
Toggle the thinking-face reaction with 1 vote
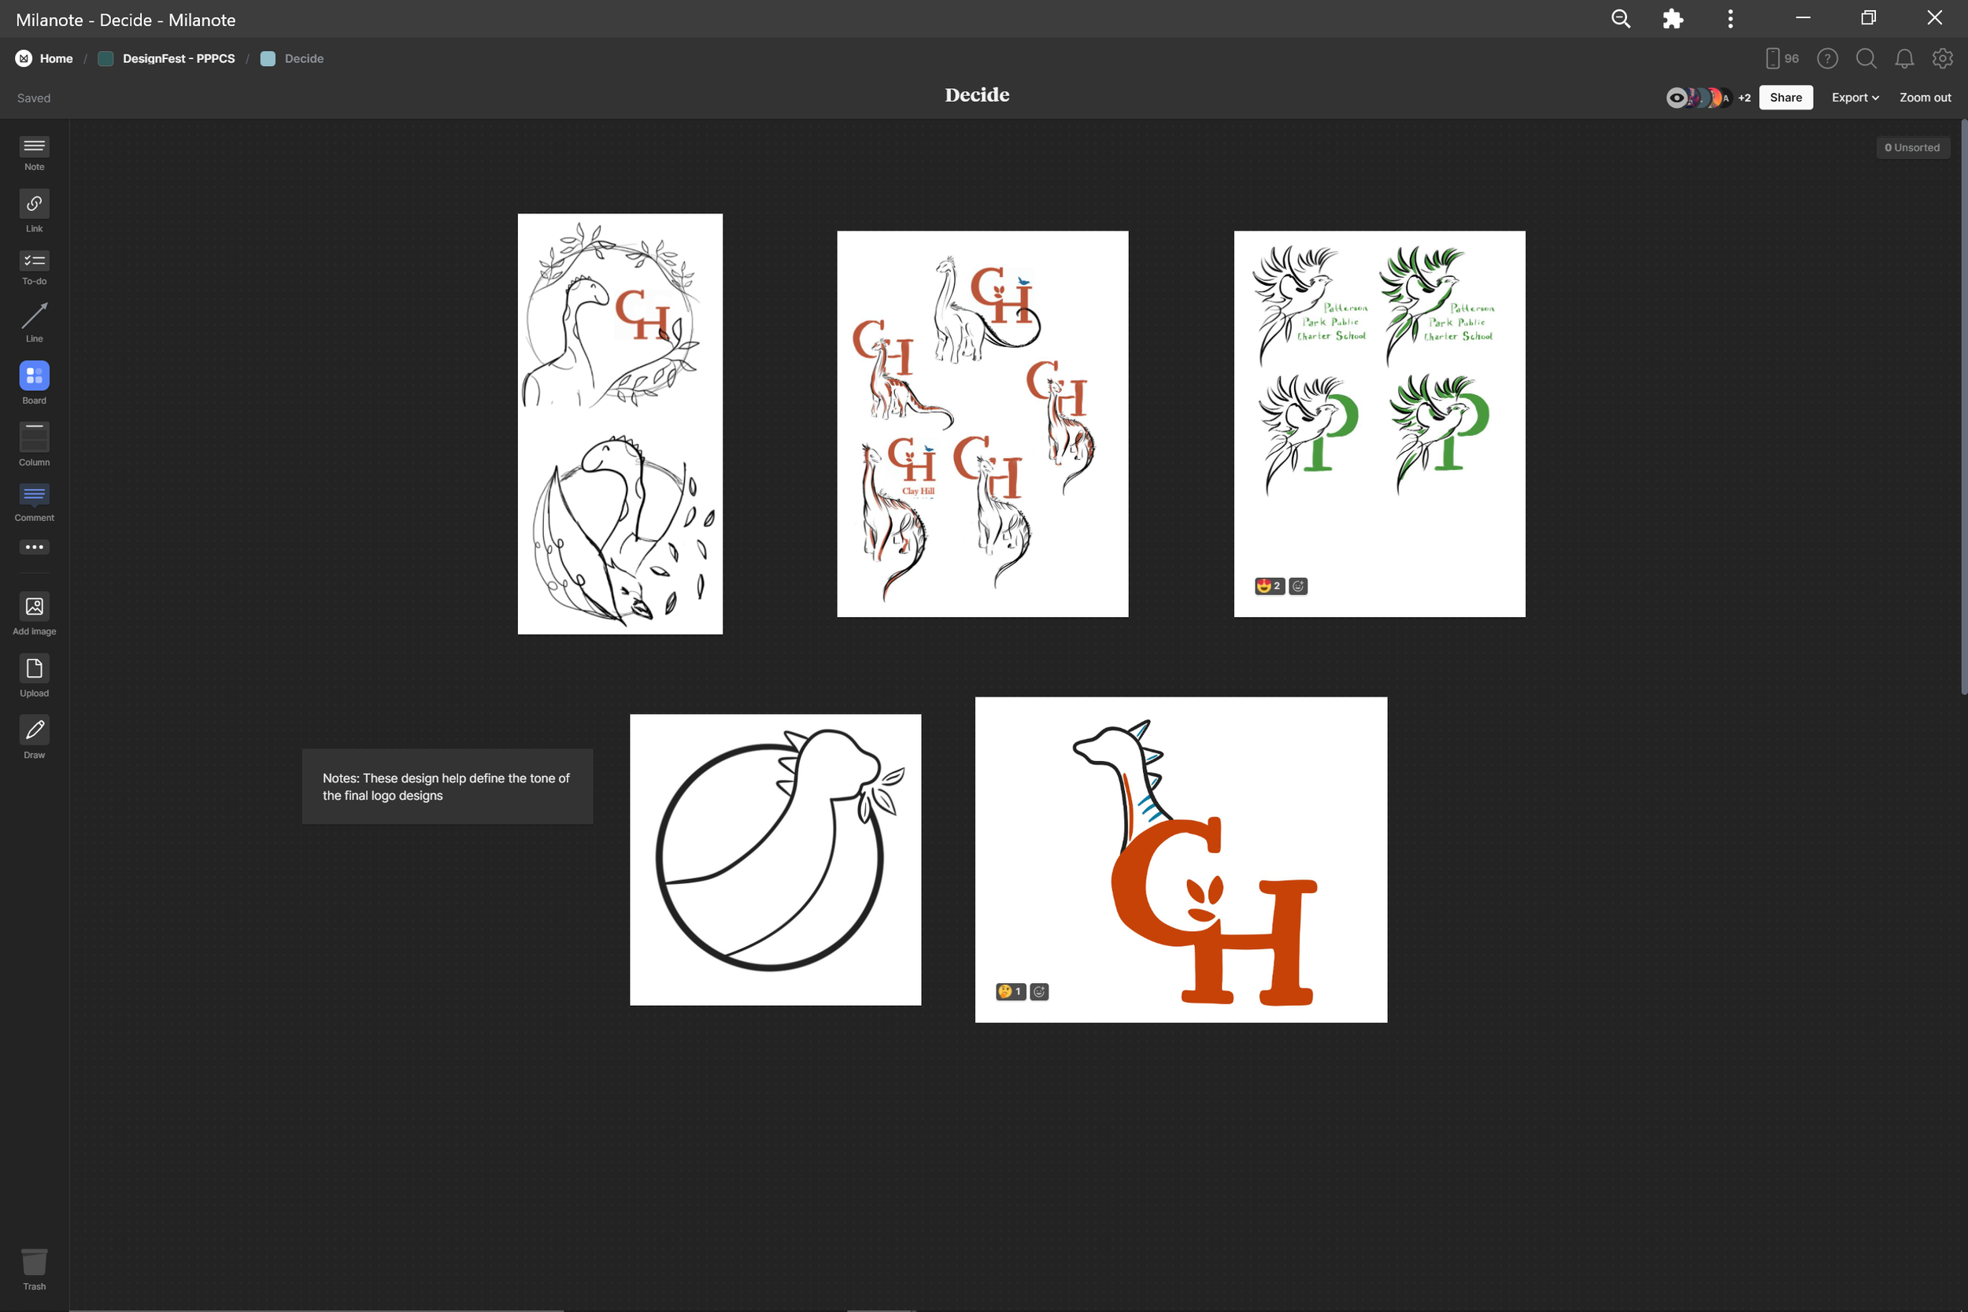[1011, 992]
